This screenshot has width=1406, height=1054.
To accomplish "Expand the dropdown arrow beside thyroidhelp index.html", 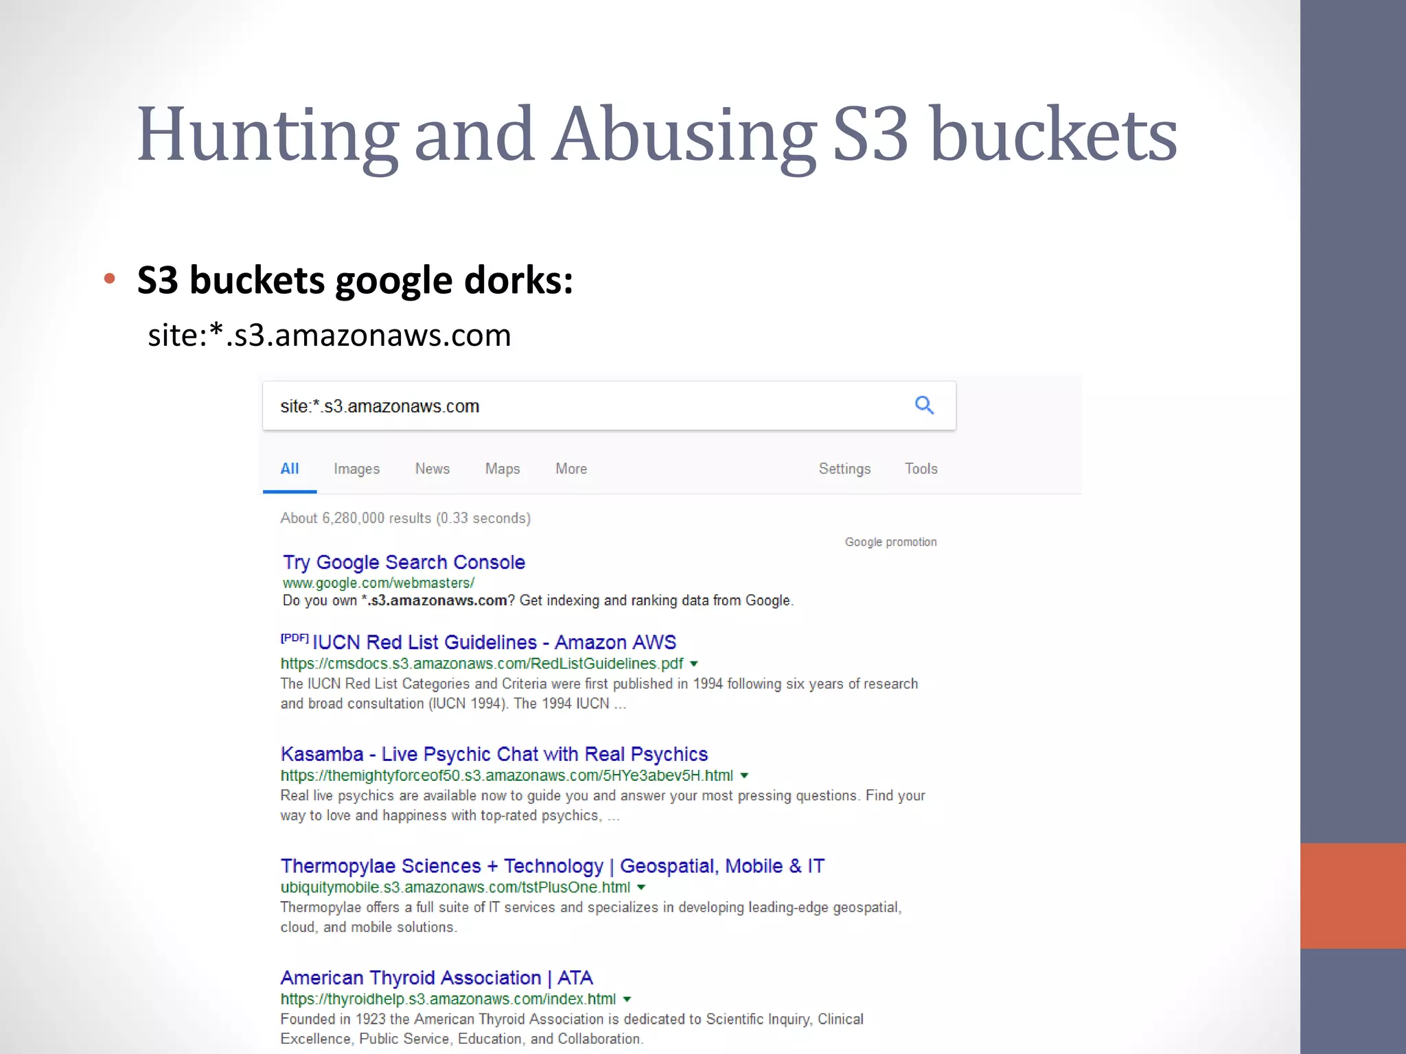I will [x=627, y=1000].
